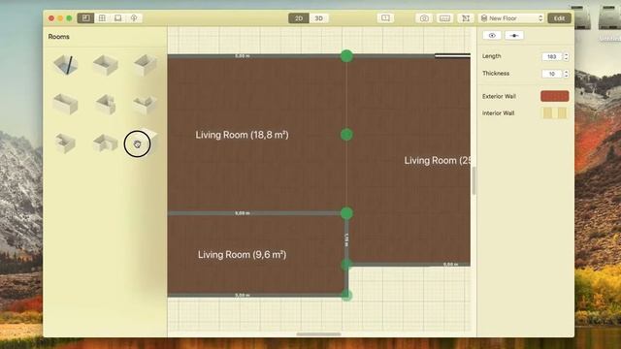Click the green midpoint handle of the vertical divider
Screen dimensions: 621x349
coord(346,135)
